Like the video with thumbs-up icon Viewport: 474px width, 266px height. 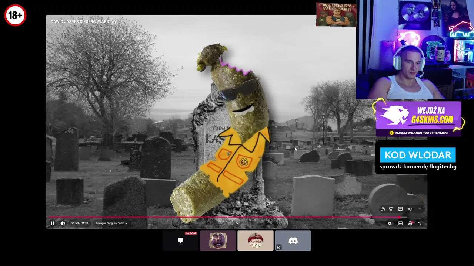click(x=383, y=209)
